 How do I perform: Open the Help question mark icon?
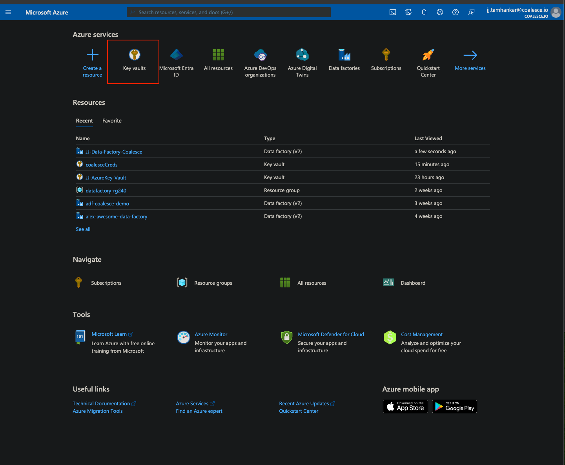pyautogui.click(x=456, y=12)
